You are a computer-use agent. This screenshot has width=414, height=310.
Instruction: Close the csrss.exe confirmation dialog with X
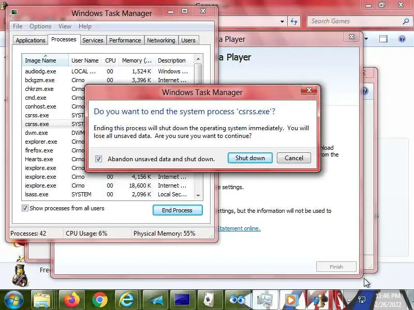(309, 90)
